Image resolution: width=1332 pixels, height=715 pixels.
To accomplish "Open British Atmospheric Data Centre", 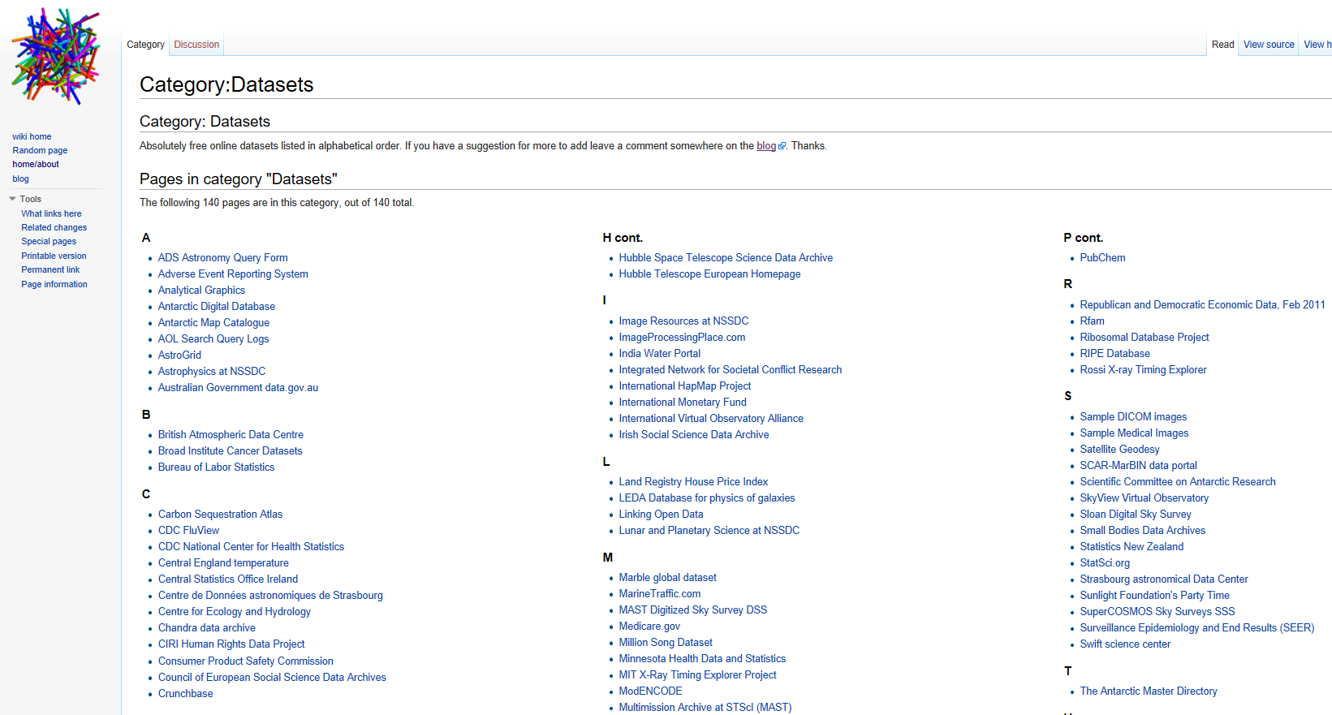I will click(x=231, y=434).
